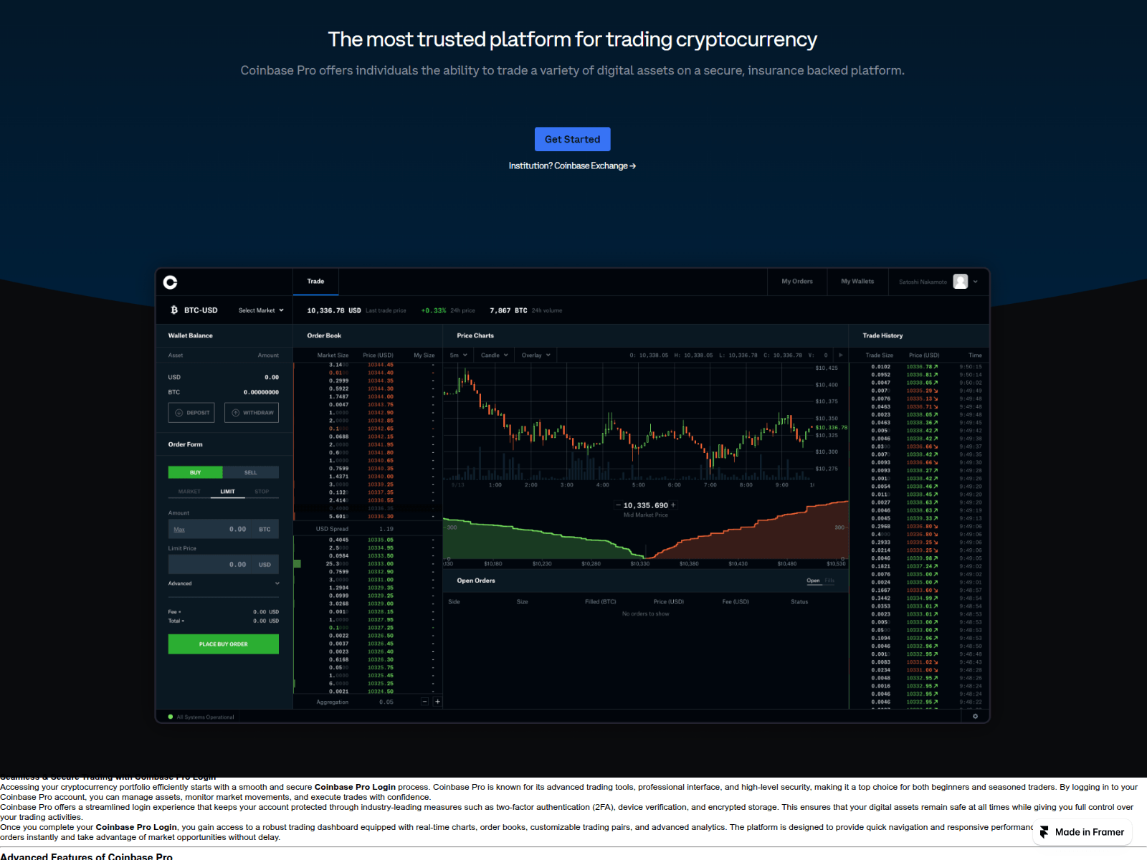Click the Aggregation 0.05 value
1147x860 pixels.
[x=386, y=702]
